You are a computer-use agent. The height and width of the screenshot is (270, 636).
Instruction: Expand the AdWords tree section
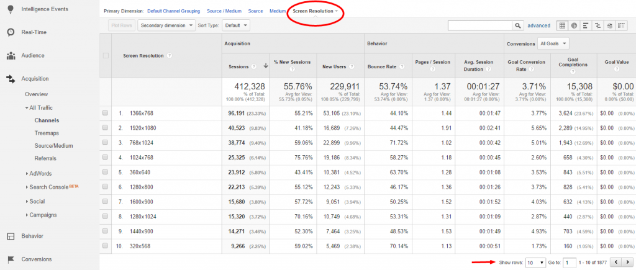pos(39,174)
